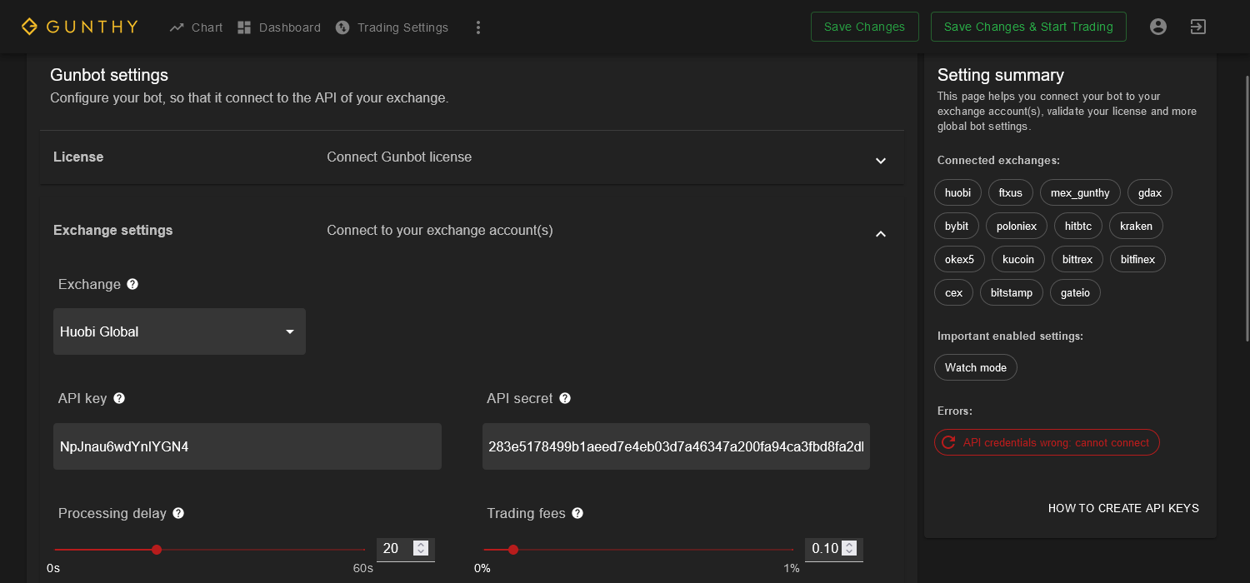Select the okex5 exchange chip
Viewport: 1250px width, 583px height.
959,259
